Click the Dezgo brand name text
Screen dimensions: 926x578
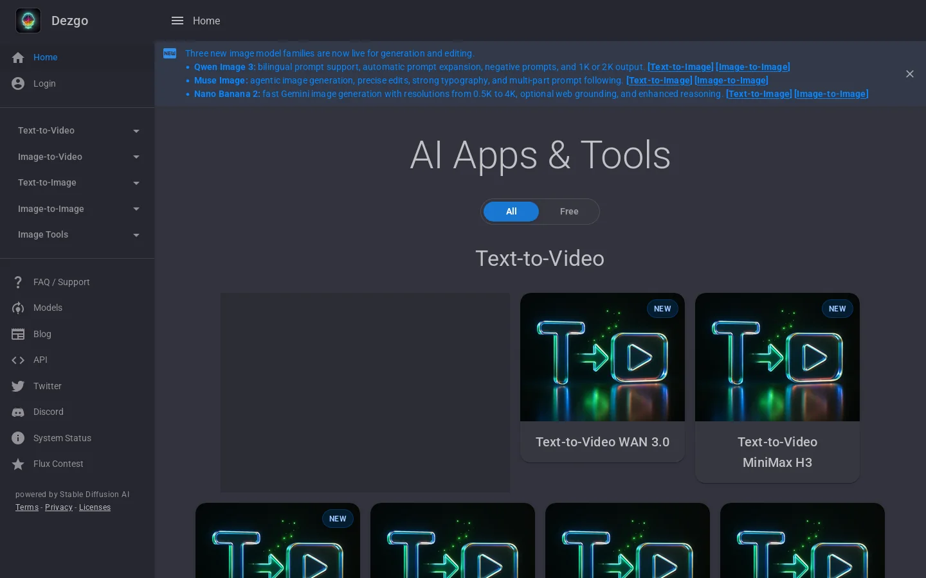coord(69,21)
